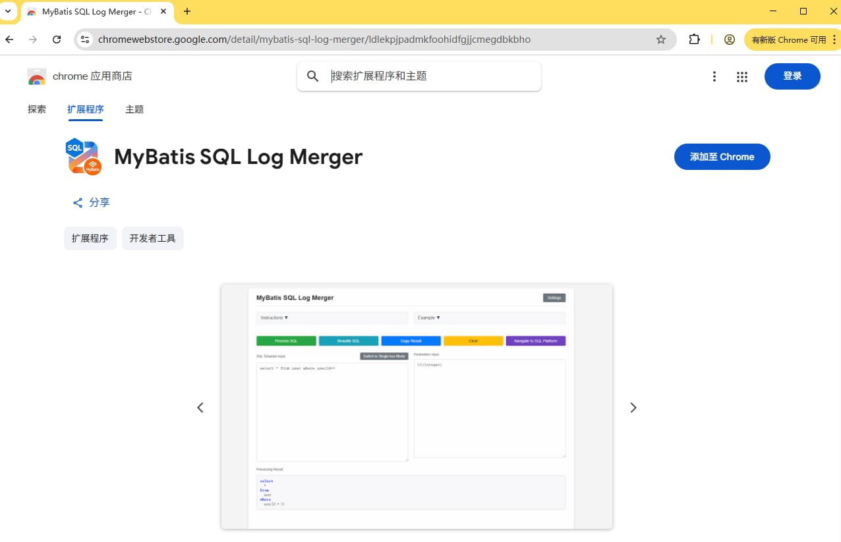
Task: Switch to the 主题 tab
Action: 134,109
